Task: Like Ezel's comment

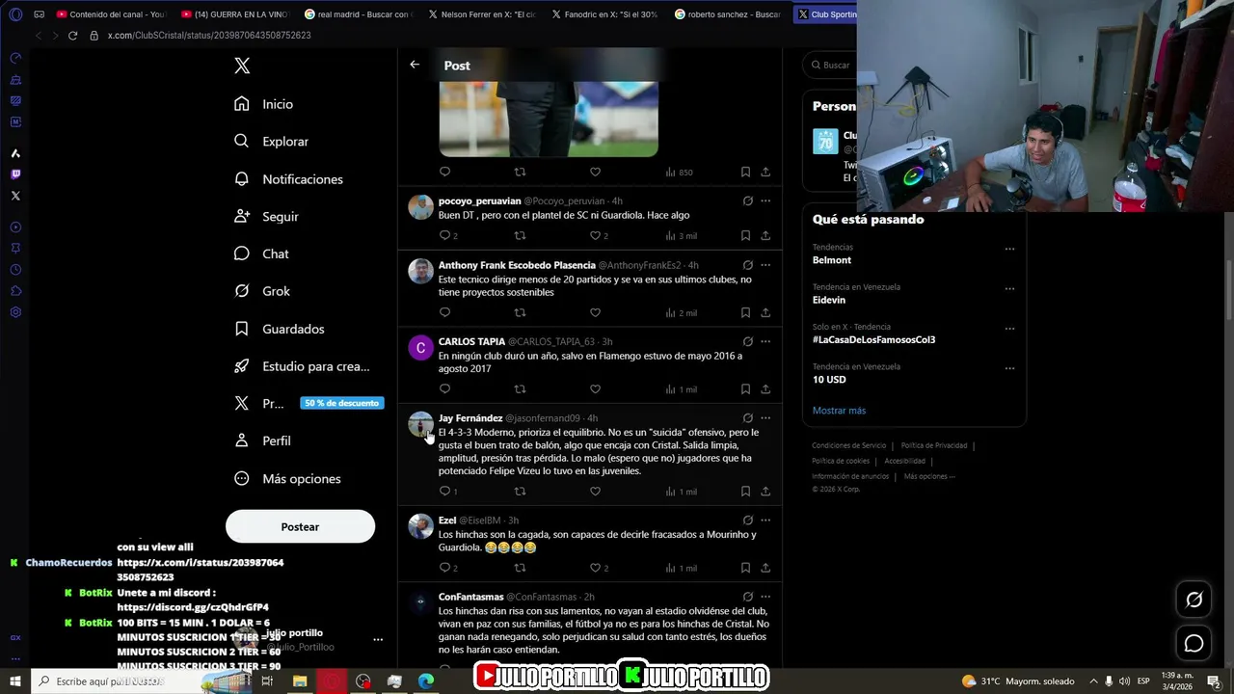Action: click(595, 568)
